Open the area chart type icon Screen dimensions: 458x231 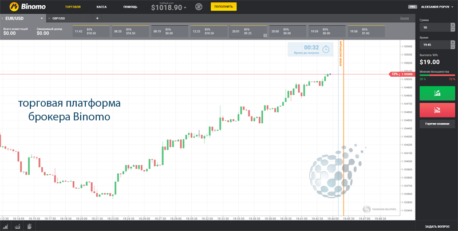click(5, 226)
